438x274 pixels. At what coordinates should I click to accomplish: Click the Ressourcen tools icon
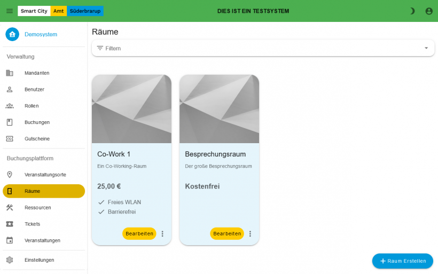[x=10, y=207]
